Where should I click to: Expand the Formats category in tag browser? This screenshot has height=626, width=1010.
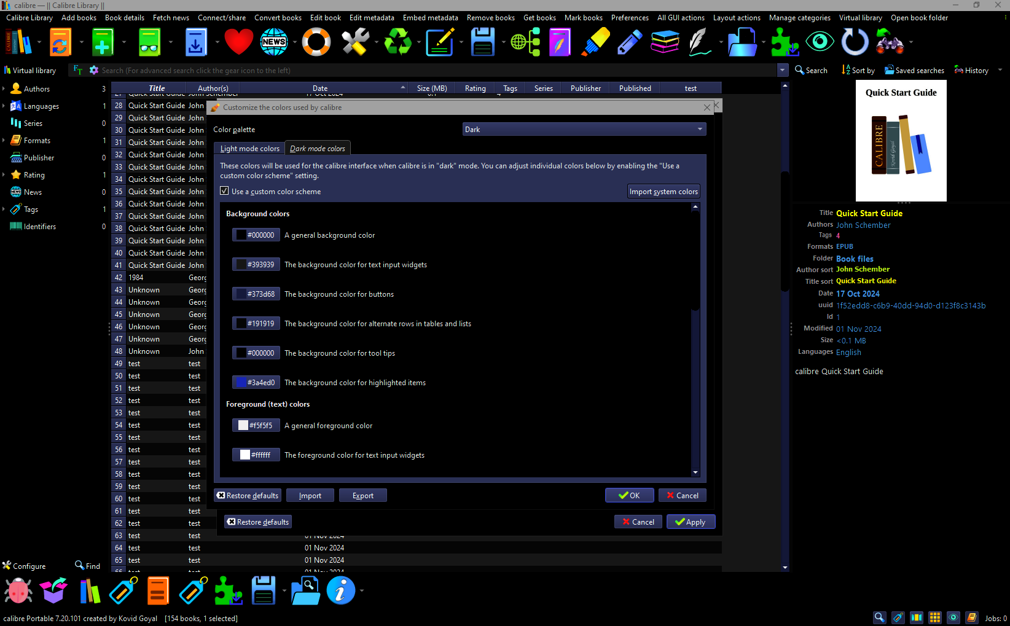tap(4, 140)
